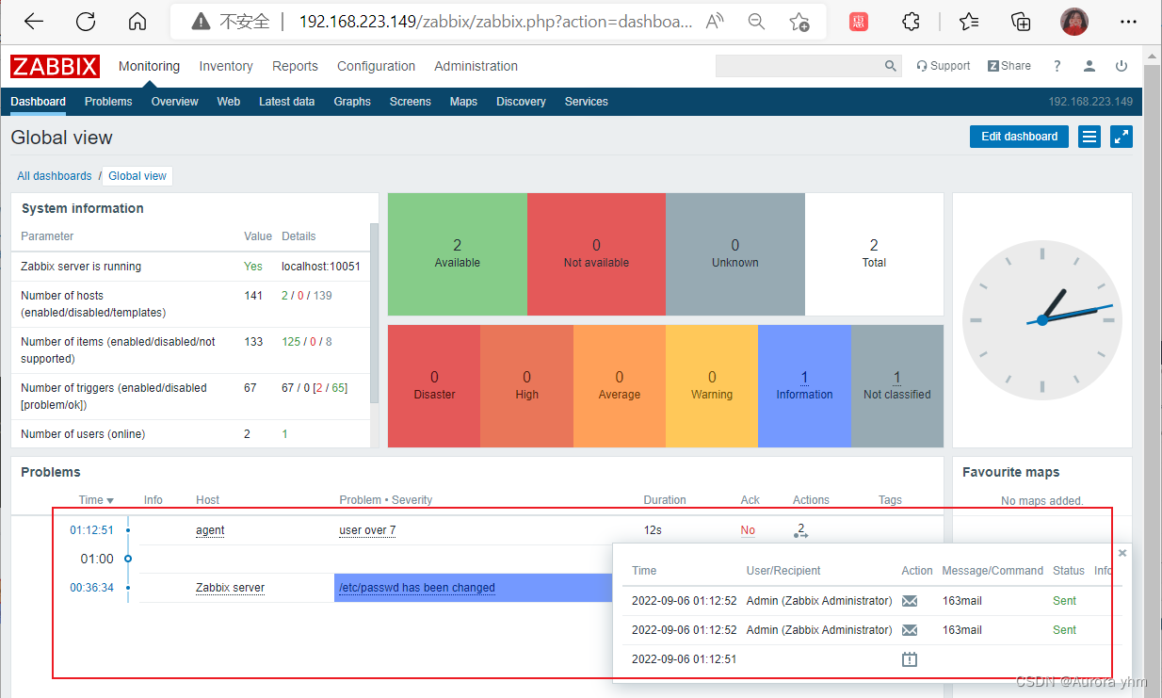Open the browser extensions puzzle icon

[911, 21]
